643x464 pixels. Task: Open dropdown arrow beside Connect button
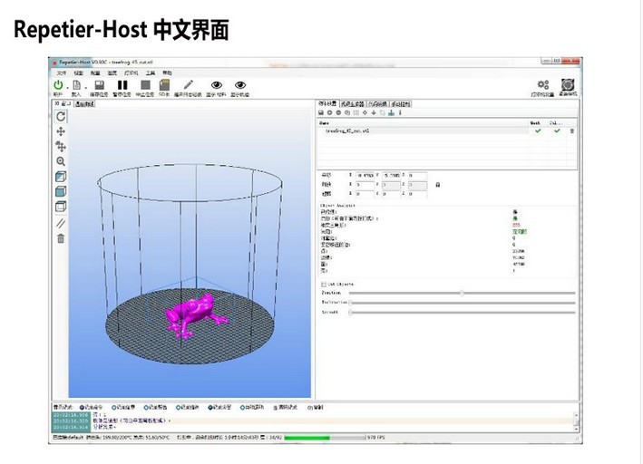pos(66,86)
